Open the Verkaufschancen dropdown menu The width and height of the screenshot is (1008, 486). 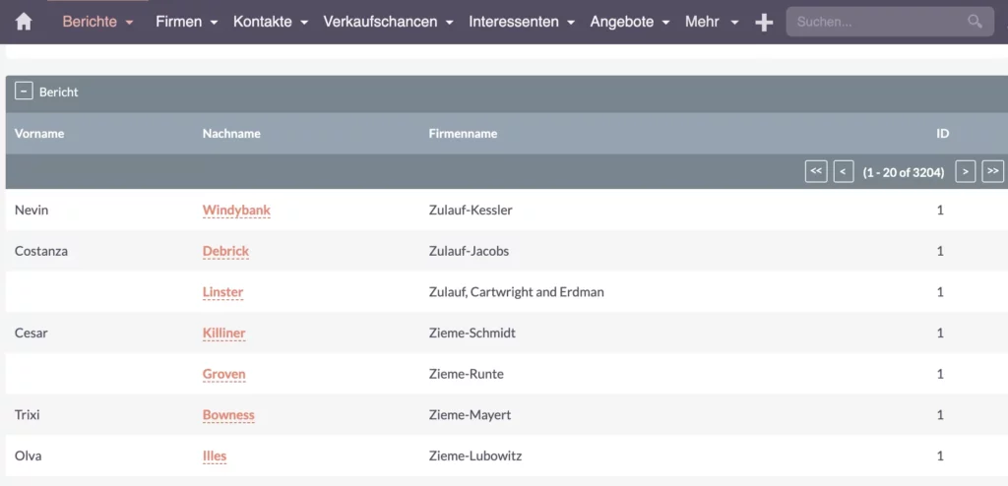(x=388, y=22)
